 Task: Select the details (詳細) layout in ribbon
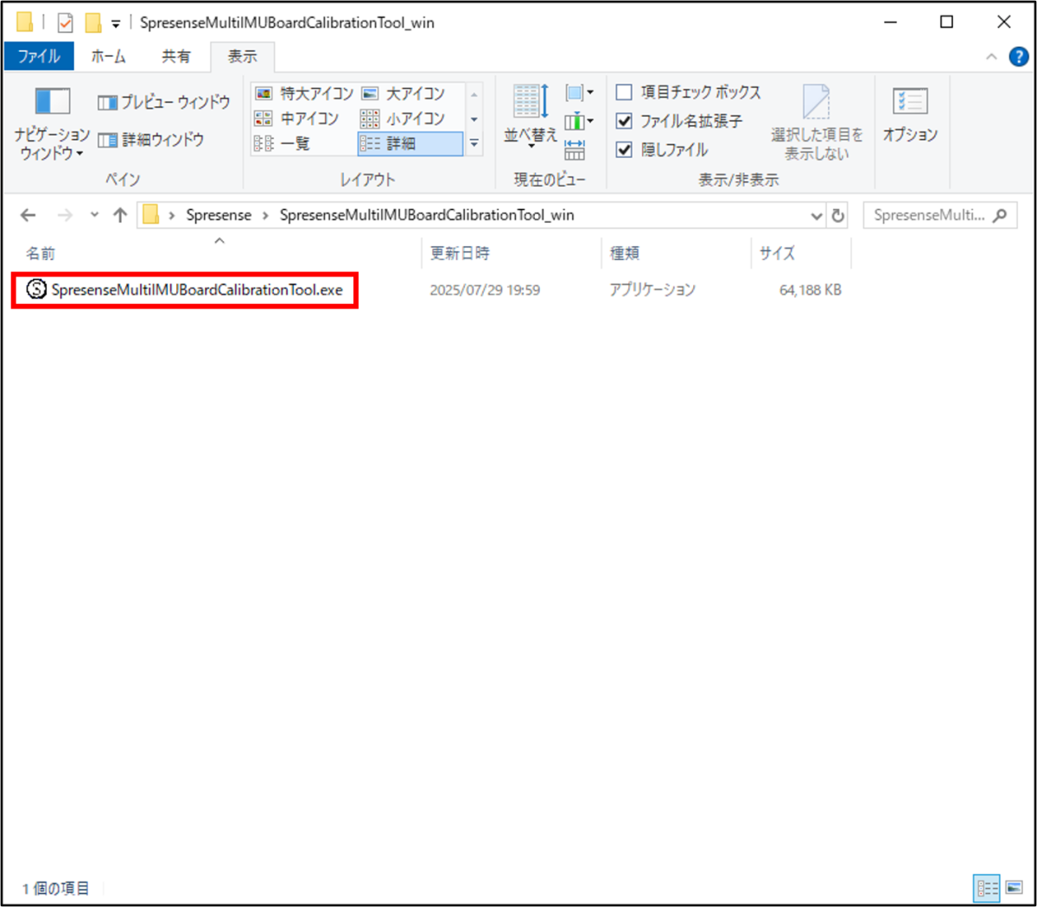click(x=410, y=143)
